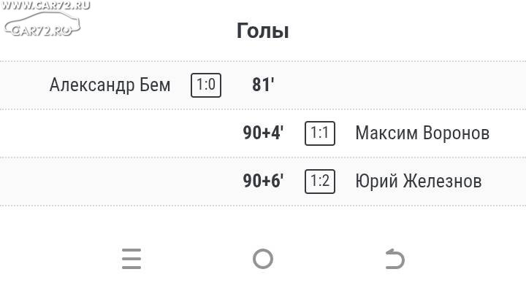Click the 90+6' goal minute
Image resolution: width=526 pixels, height=288 pixels.
263,181
